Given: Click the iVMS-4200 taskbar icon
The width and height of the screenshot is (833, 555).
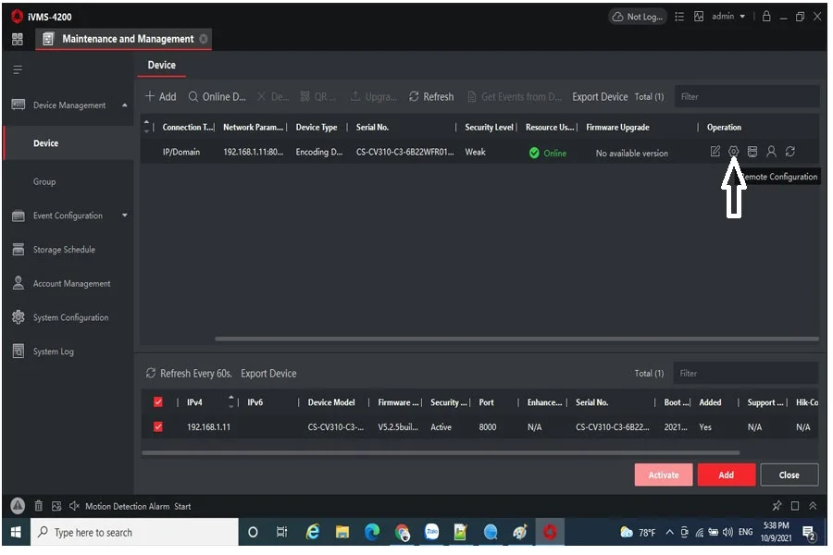Looking at the screenshot, I should (550, 532).
